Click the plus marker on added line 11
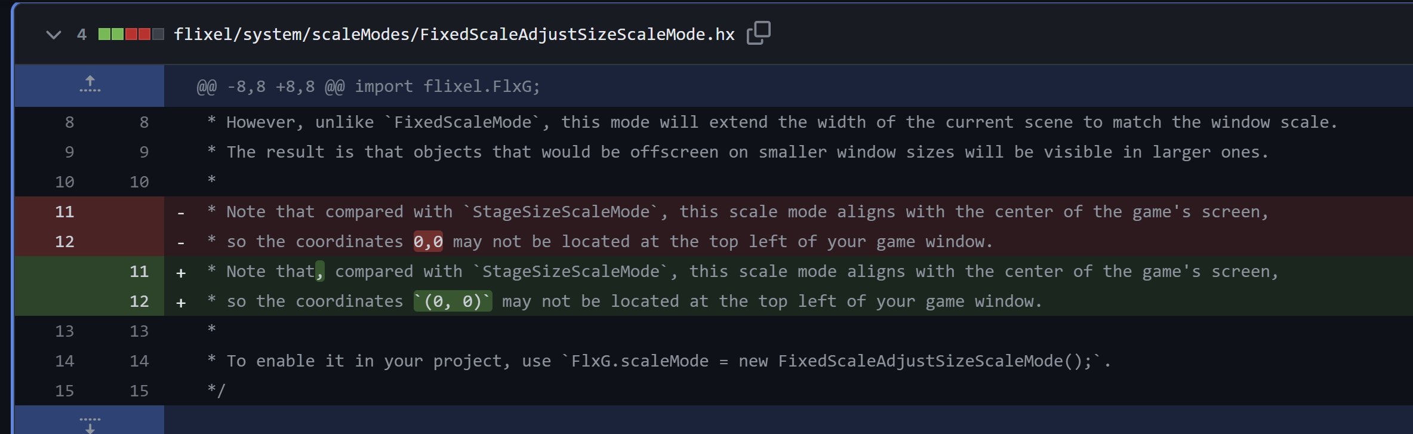Viewport: 1413px width, 434px height. (181, 271)
